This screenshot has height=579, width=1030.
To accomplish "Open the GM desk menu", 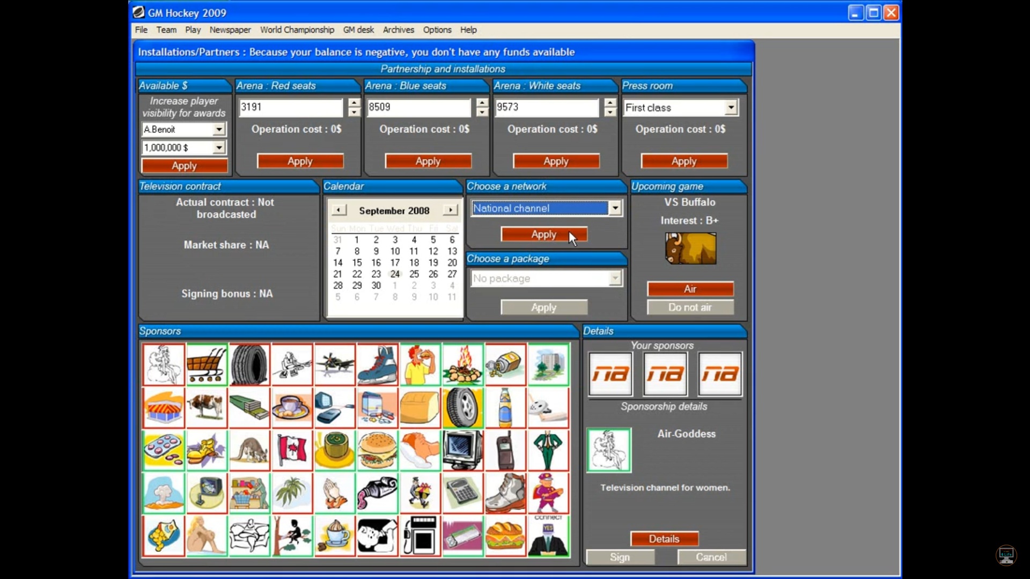I will point(358,30).
